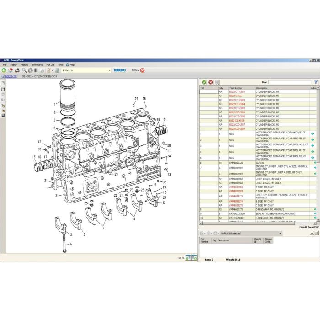
Task: Open the History menu
Action: click(x=25, y=65)
